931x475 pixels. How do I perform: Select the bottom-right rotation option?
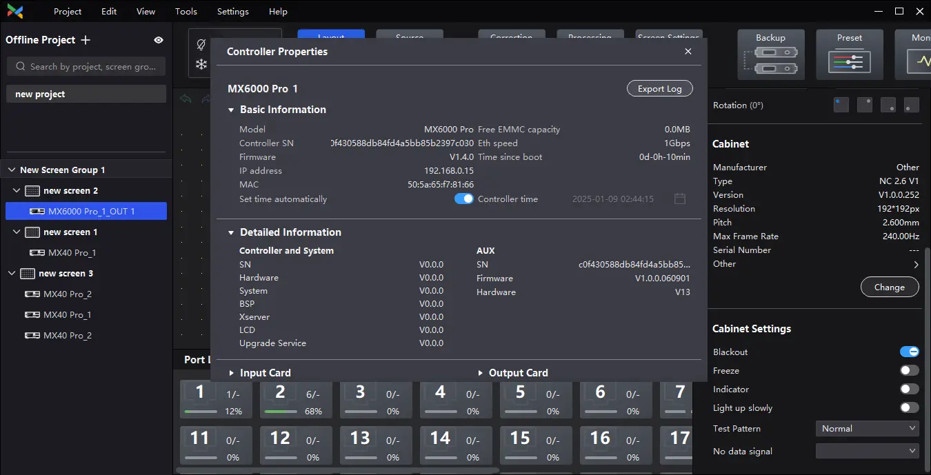click(888, 105)
